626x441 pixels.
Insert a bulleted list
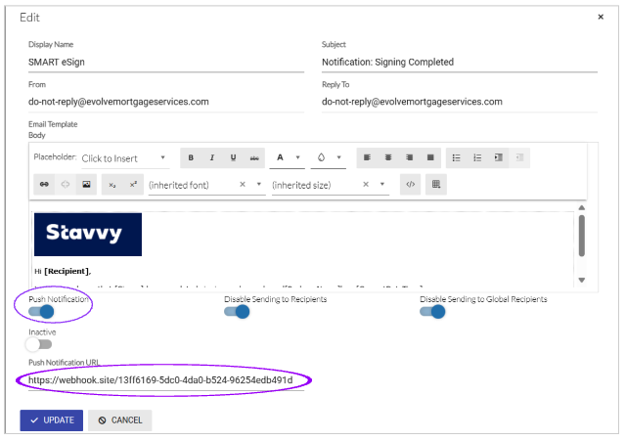457,157
